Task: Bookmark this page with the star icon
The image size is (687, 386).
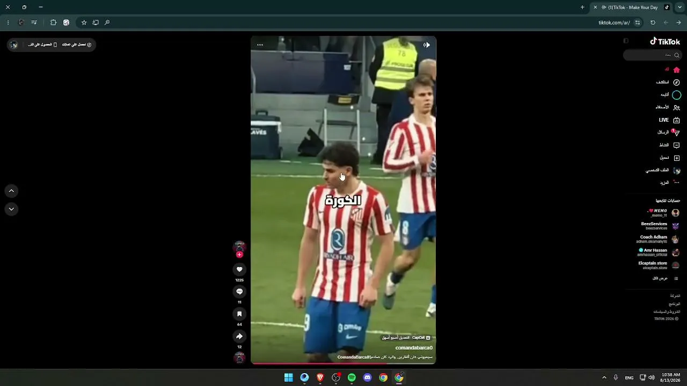Action: coord(84,23)
